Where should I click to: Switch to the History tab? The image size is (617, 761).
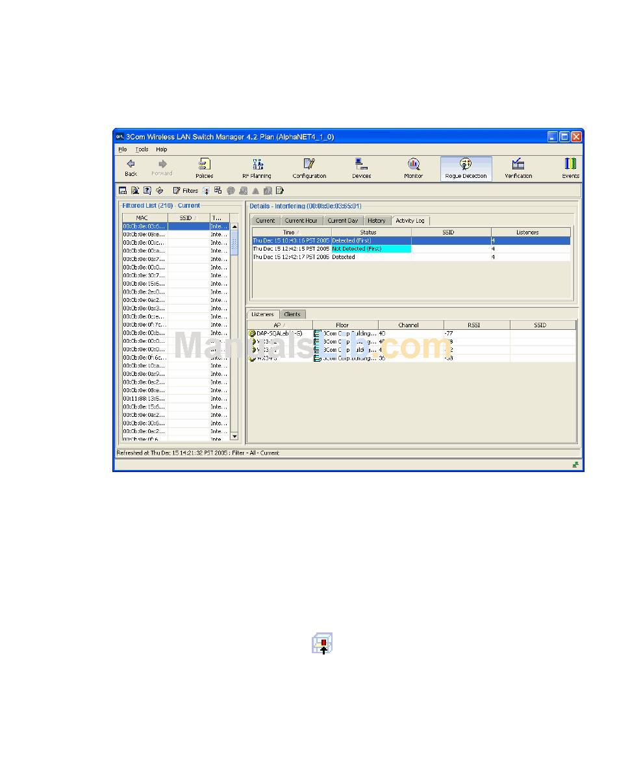pyautogui.click(x=376, y=220)
